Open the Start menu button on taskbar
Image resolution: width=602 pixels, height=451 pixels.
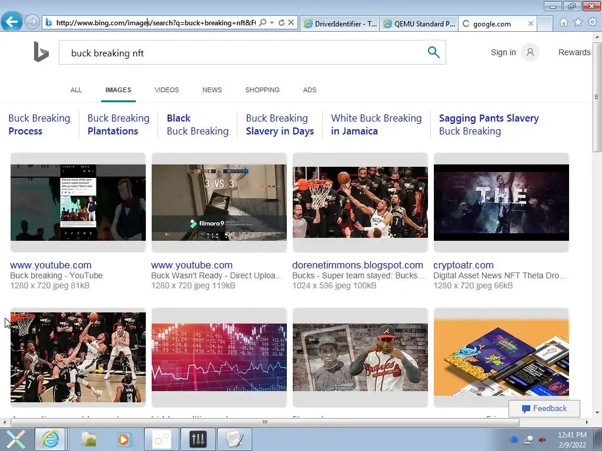click(x=16, y=439)
